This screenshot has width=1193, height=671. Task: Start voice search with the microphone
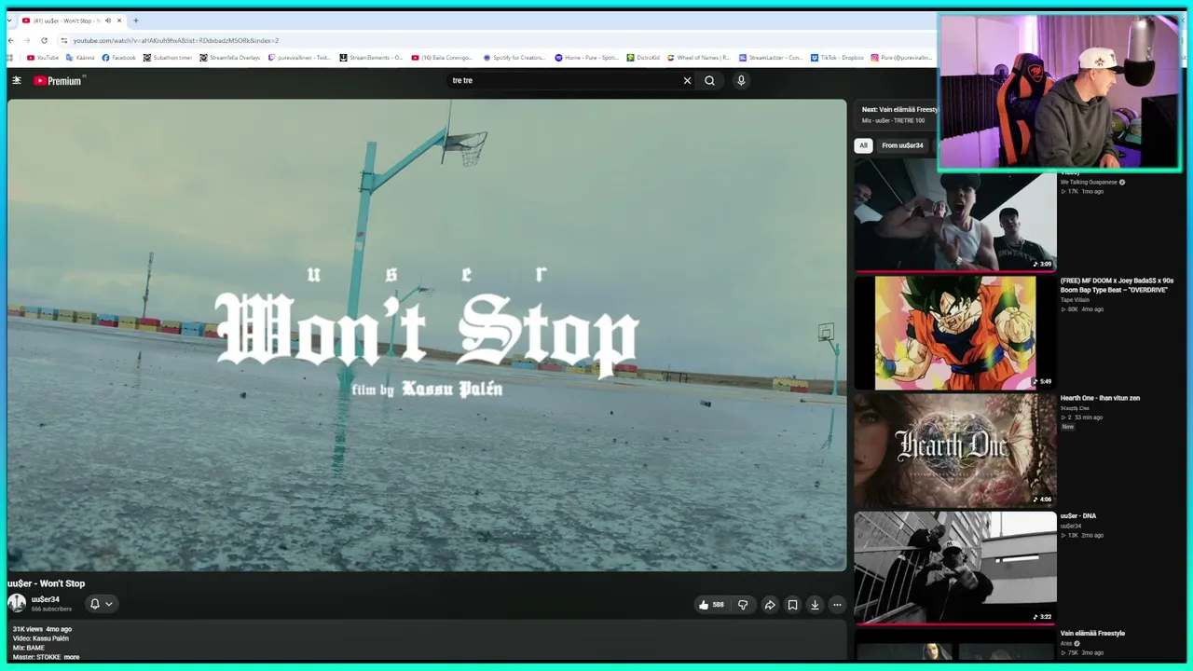[741, 80]
